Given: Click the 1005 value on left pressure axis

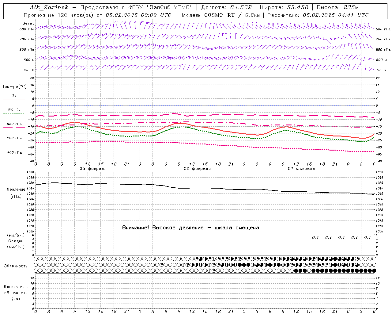Looking at the screenshot, I should point(31,231).
